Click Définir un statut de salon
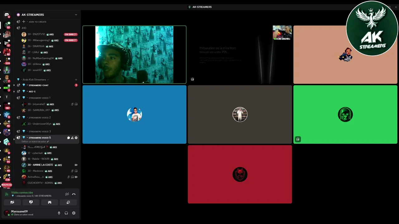This screenshot has height=224, width=399. point(34,142)
